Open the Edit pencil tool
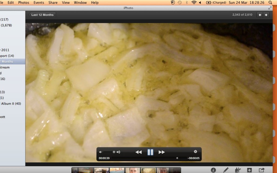Screen dimensions: 277x173 pyautogui.click(x=226, y=170)
